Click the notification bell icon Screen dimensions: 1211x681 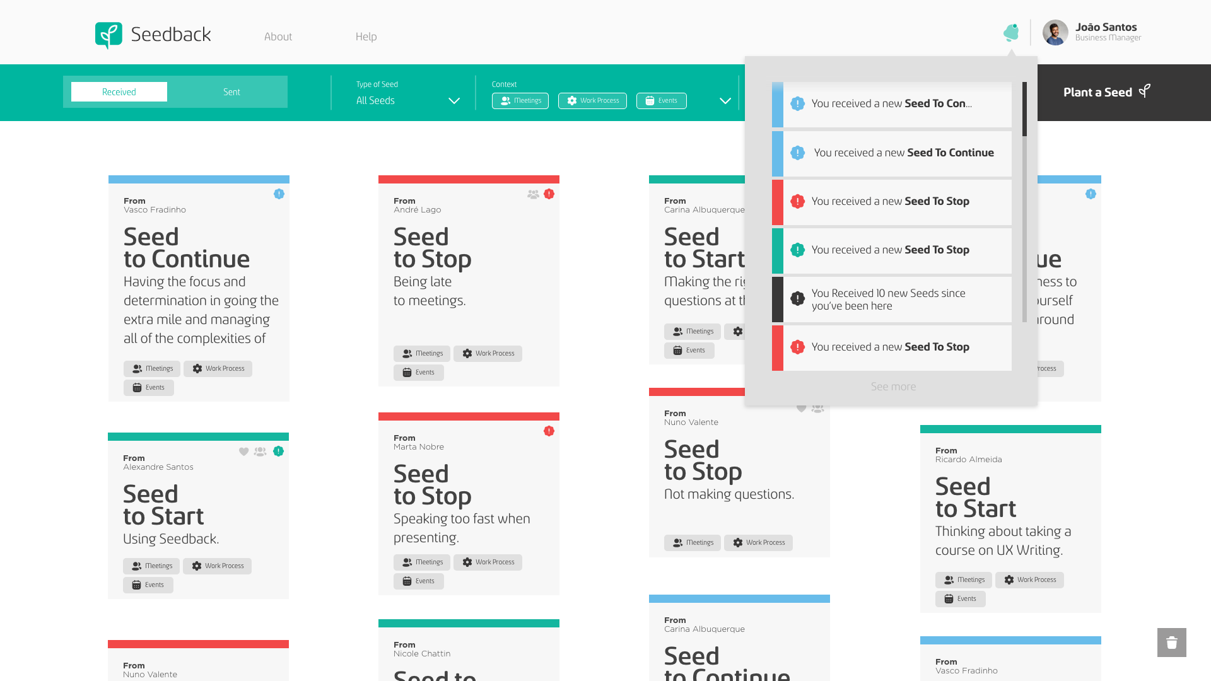click(x=1011, y=33)
